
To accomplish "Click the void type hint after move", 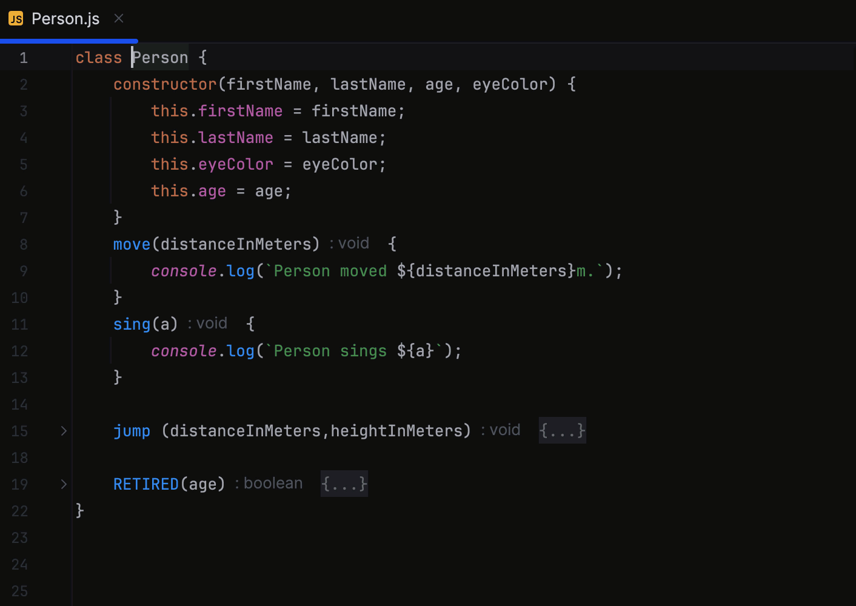I will click(349, 243).
